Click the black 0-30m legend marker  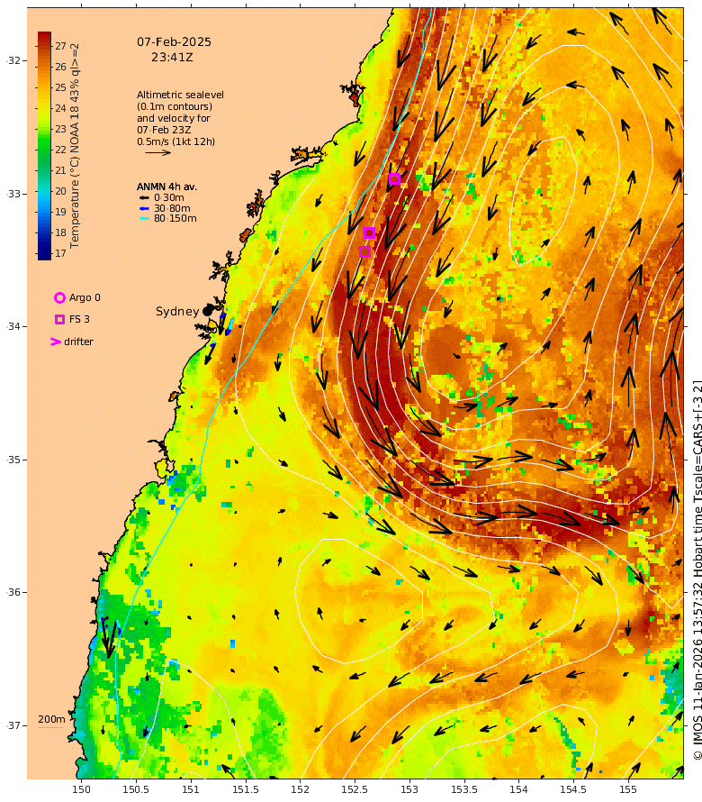(x=145, y=198)
